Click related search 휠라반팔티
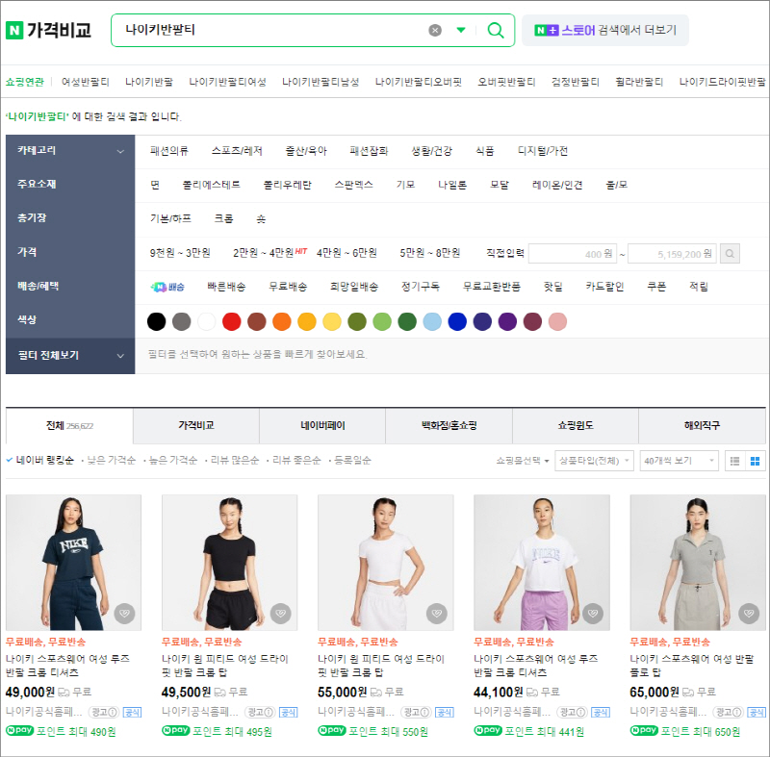Viewport: 770px width, 757px height. pos(639,82)
